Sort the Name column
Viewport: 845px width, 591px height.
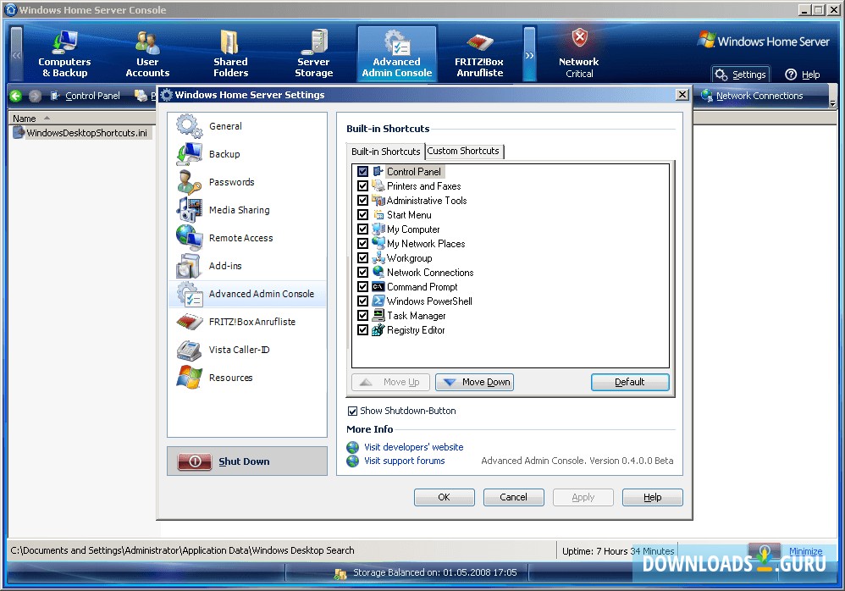pos(25,118)
